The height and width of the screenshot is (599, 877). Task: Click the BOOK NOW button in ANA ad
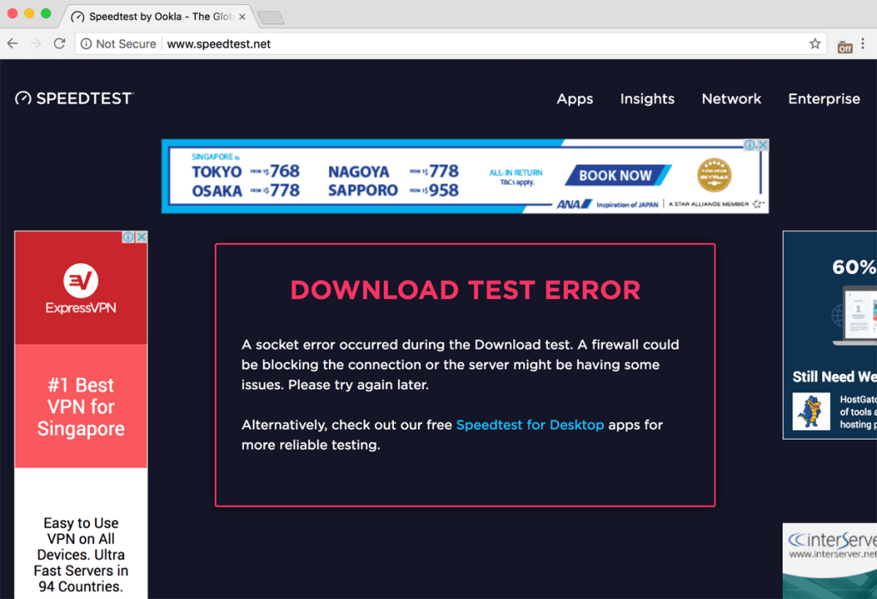point(617,175)
